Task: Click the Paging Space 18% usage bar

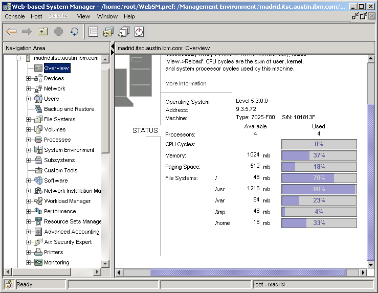Action: [319, 167]
